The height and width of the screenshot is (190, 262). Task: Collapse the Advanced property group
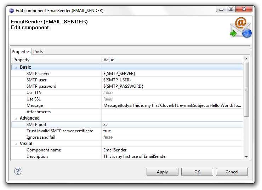[16, 118]
